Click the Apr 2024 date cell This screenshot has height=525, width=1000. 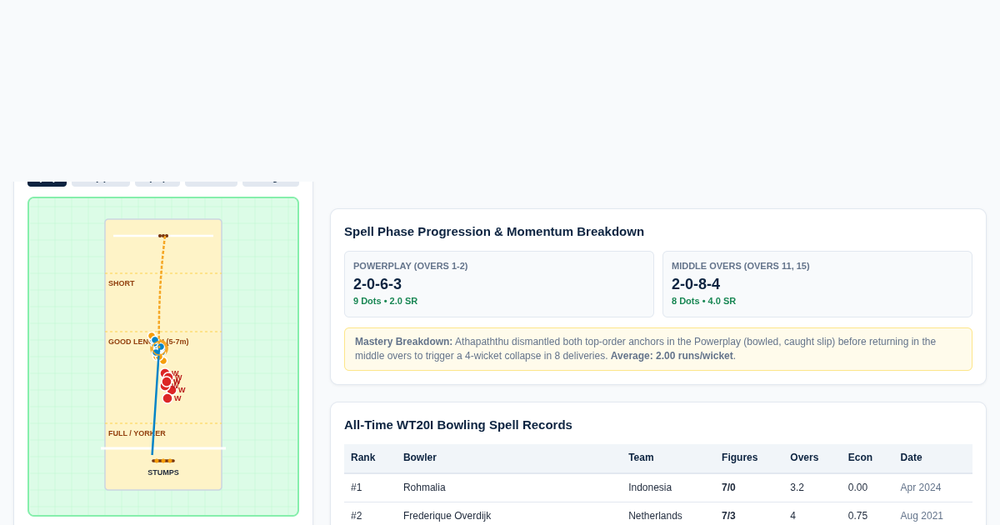(921, 487)
